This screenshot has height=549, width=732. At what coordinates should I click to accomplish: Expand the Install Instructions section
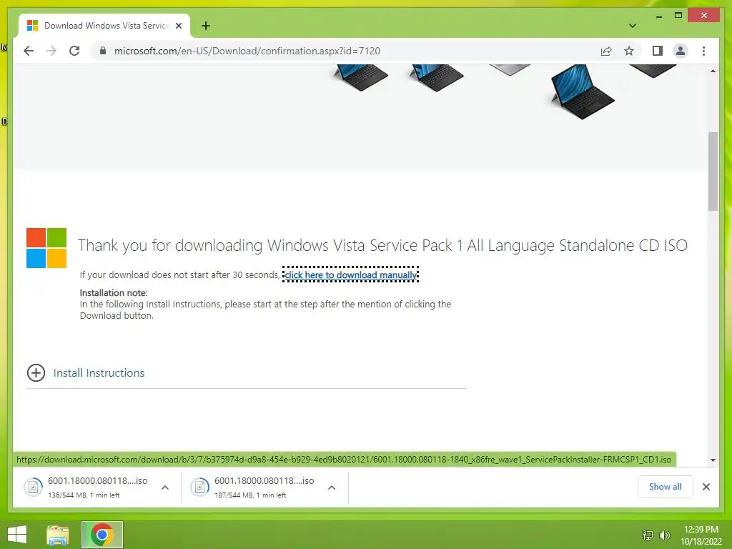tap(36, 372)
